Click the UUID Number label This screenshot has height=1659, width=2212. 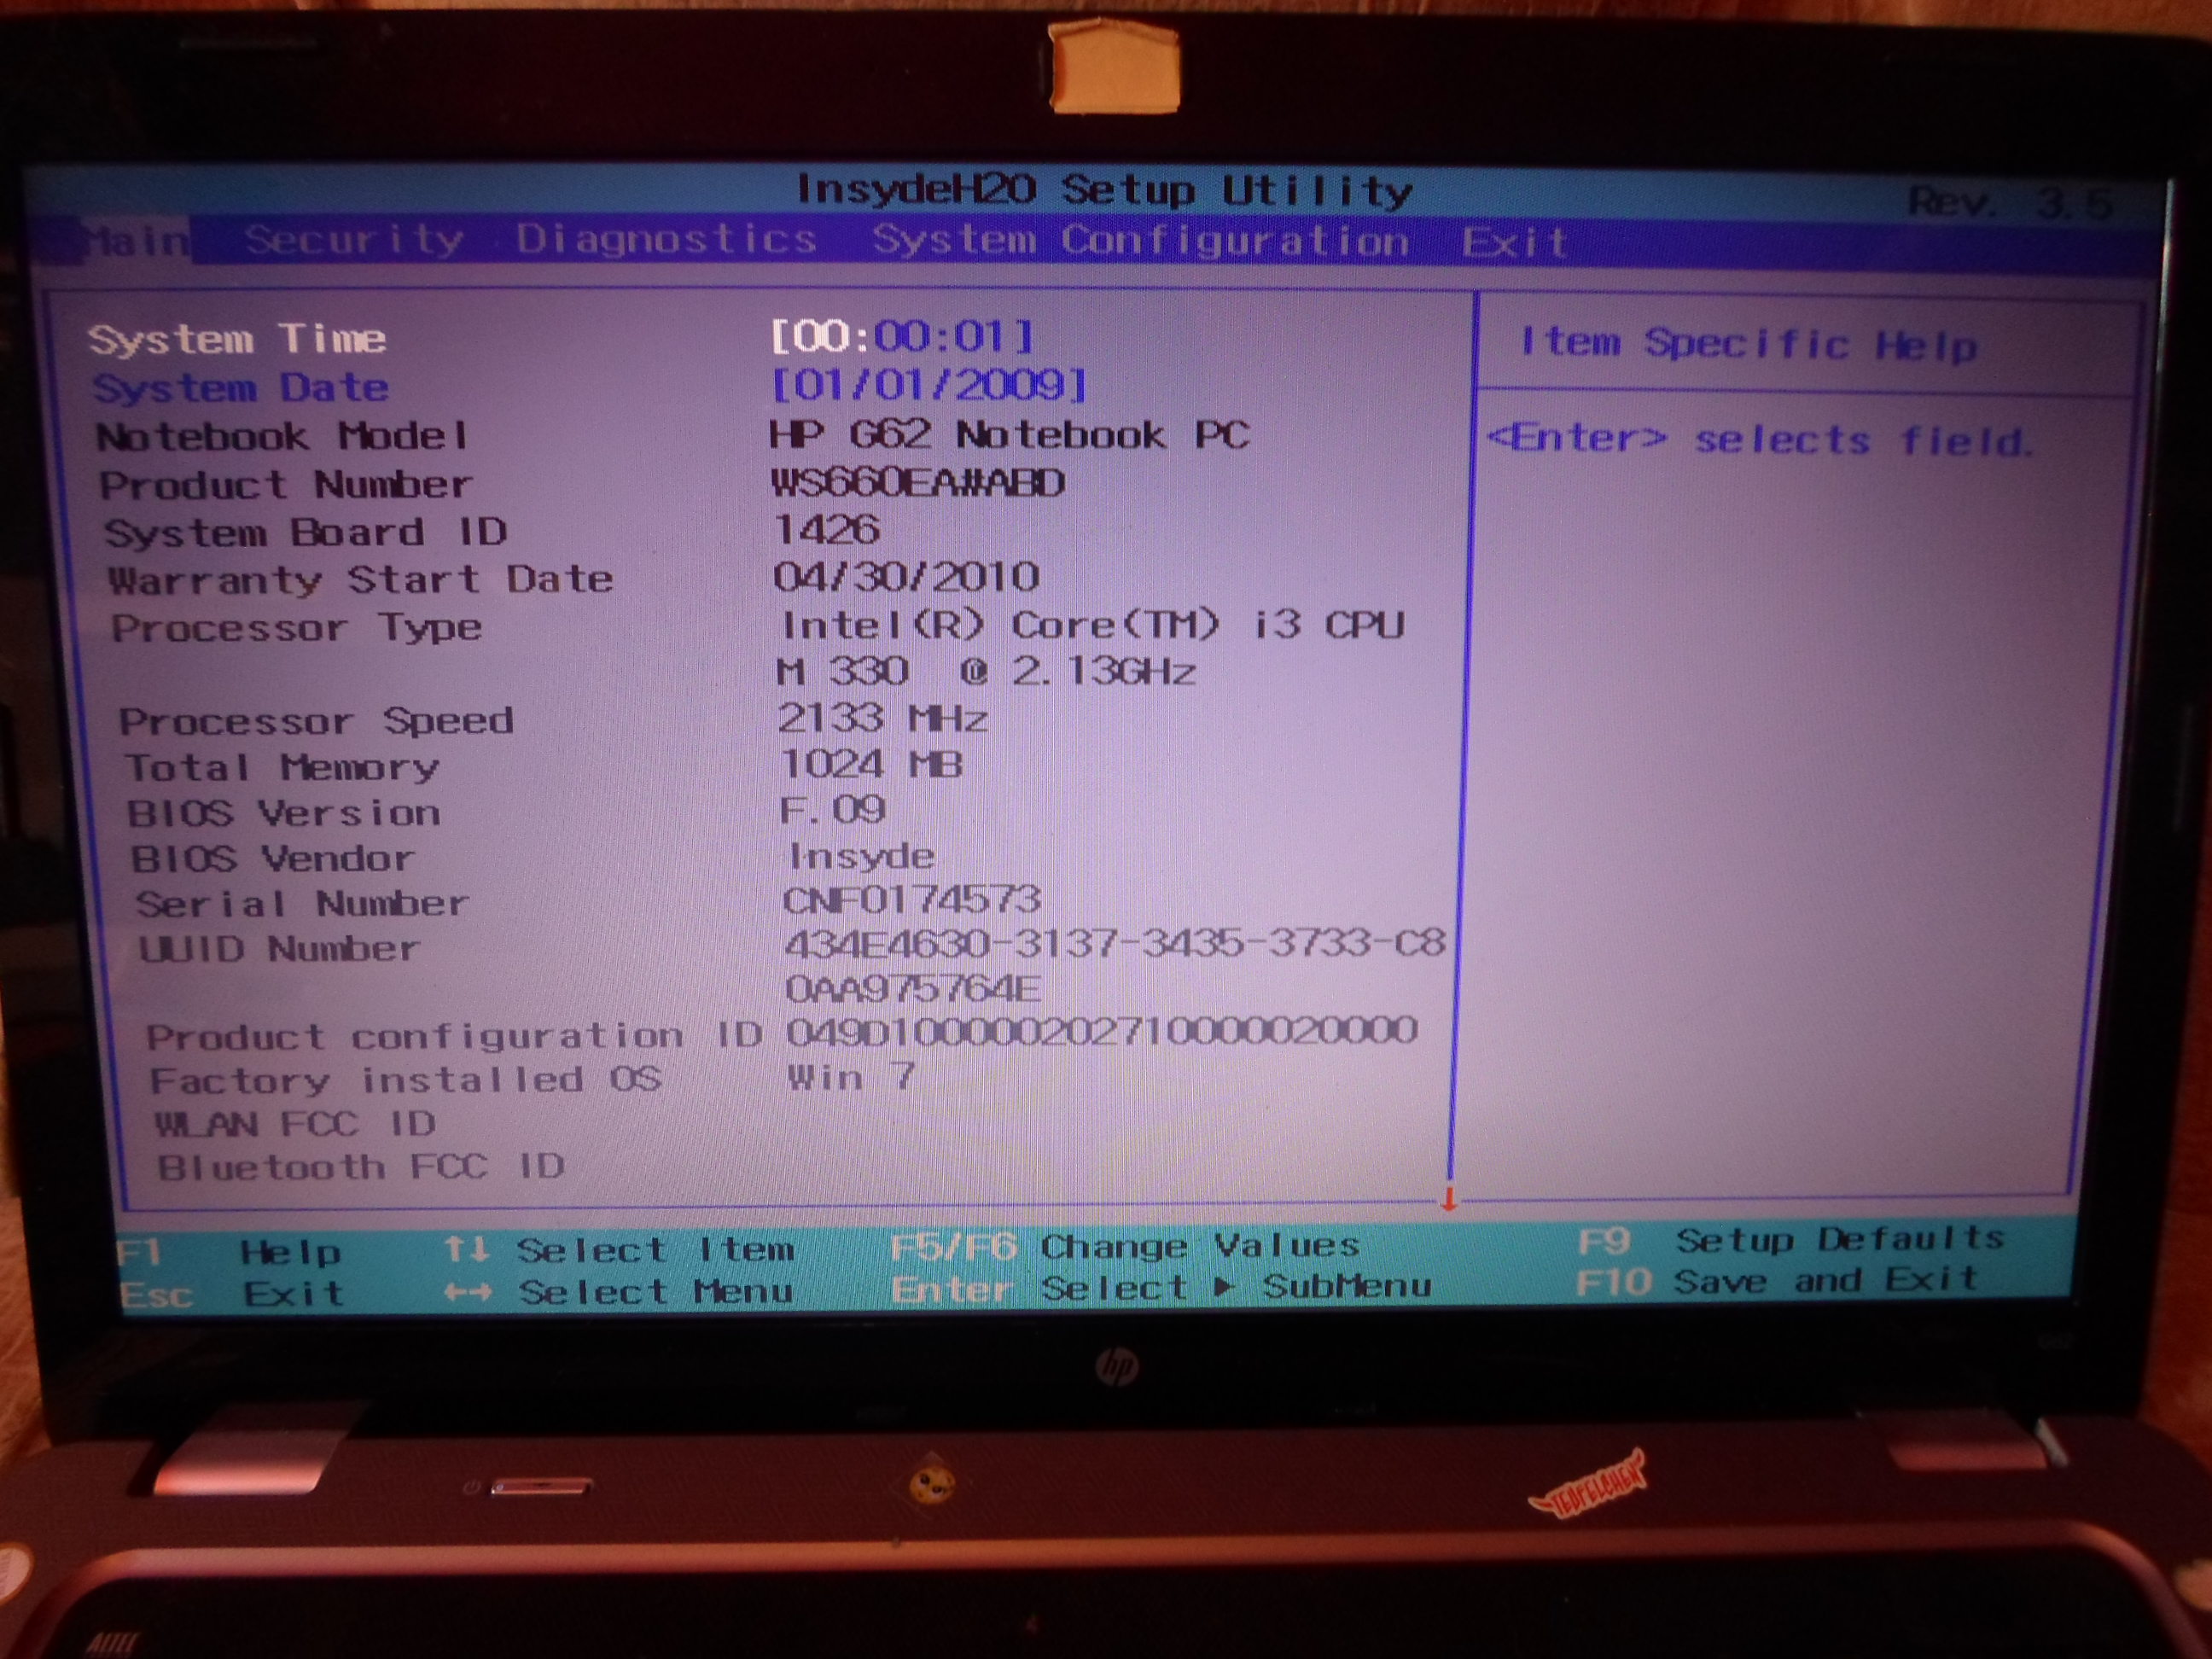pyautogui.click(x=279, y=948)
